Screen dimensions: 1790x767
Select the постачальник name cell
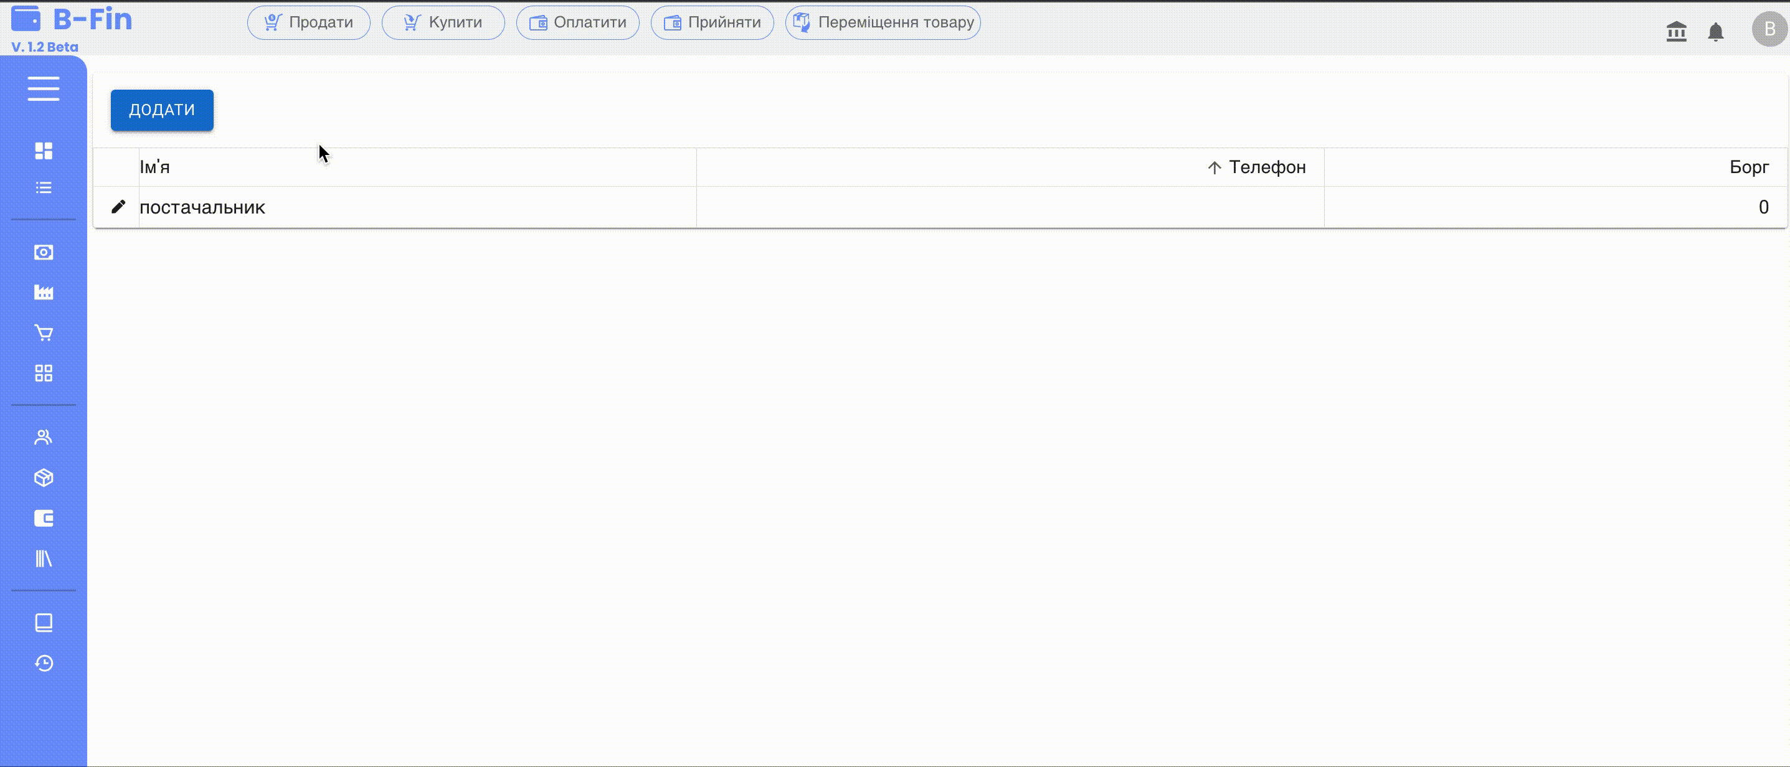pos(418,207)
